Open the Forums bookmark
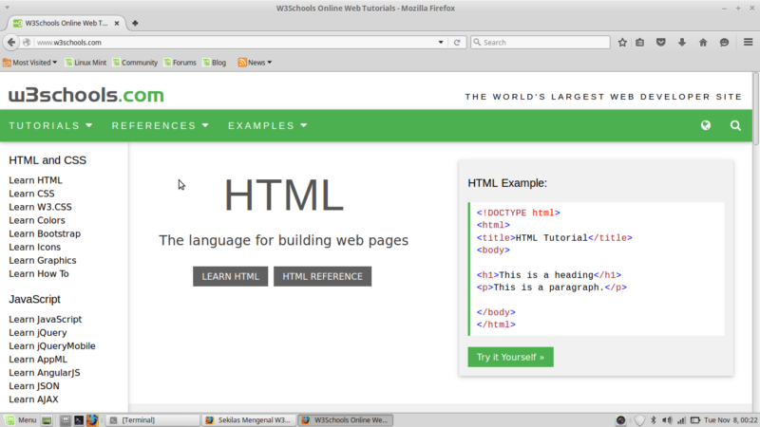The height and width of the screenshot is (427, 760). click(180, 63)
